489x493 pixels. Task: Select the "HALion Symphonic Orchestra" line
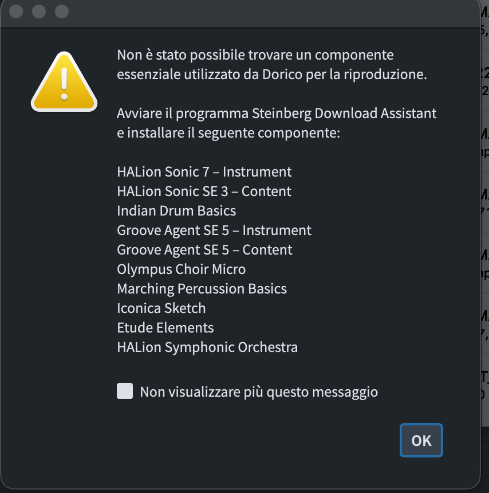point(207,347)
